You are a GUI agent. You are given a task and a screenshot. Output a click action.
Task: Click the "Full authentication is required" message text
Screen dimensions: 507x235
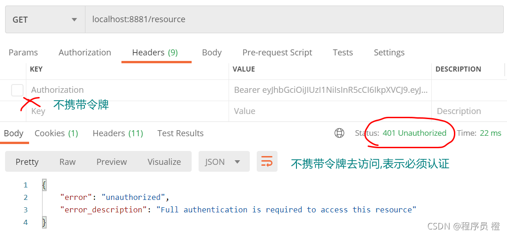[286, 210]
